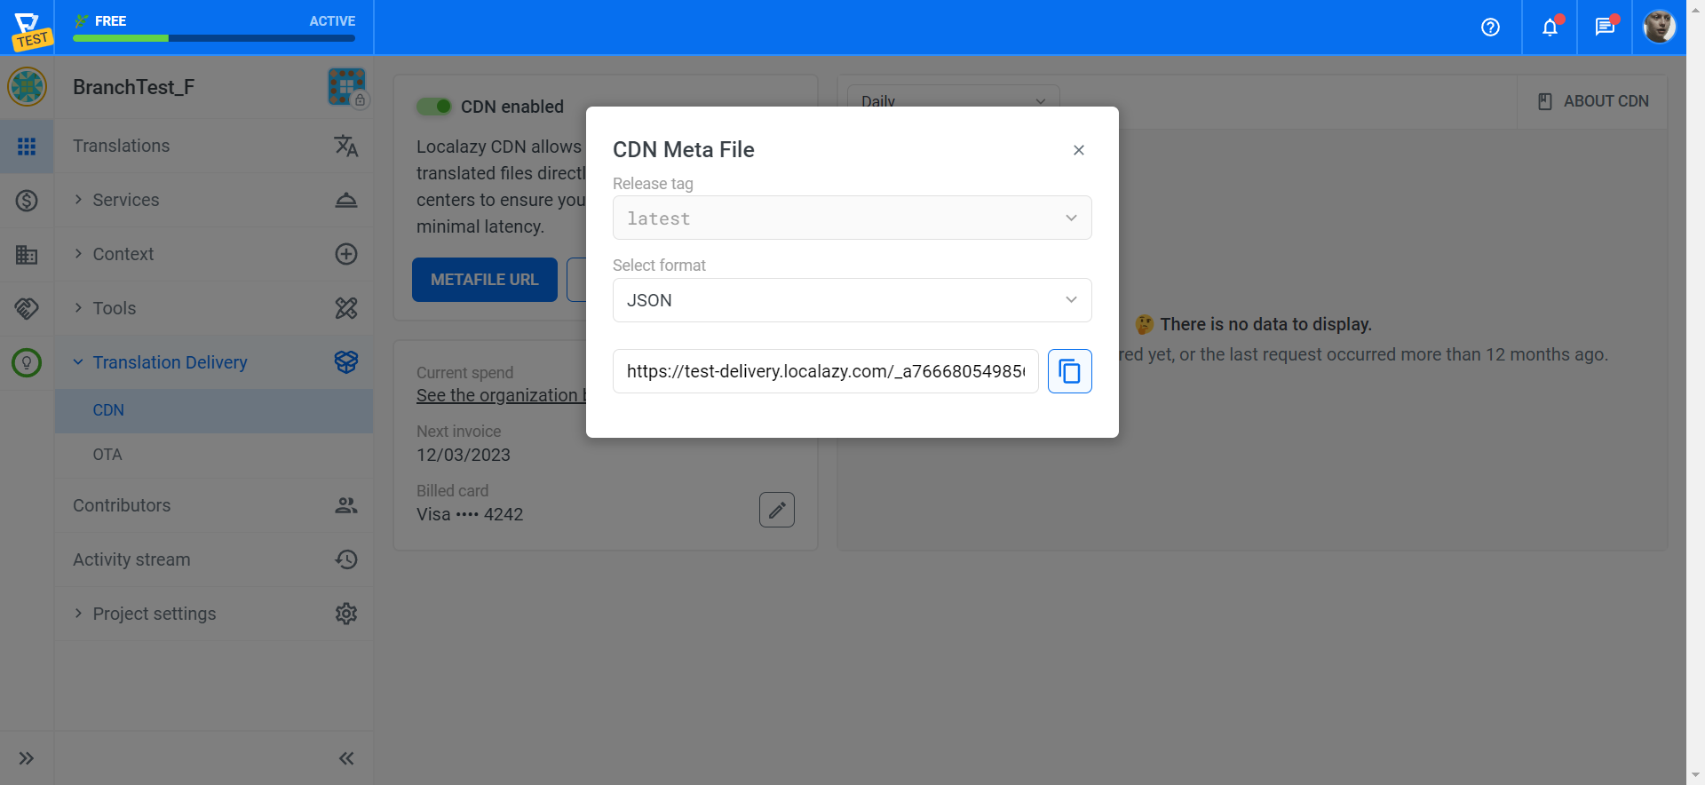1705x785 pixels.
Task: Open notifications bell icon
Action: (x=1550, y=28)
